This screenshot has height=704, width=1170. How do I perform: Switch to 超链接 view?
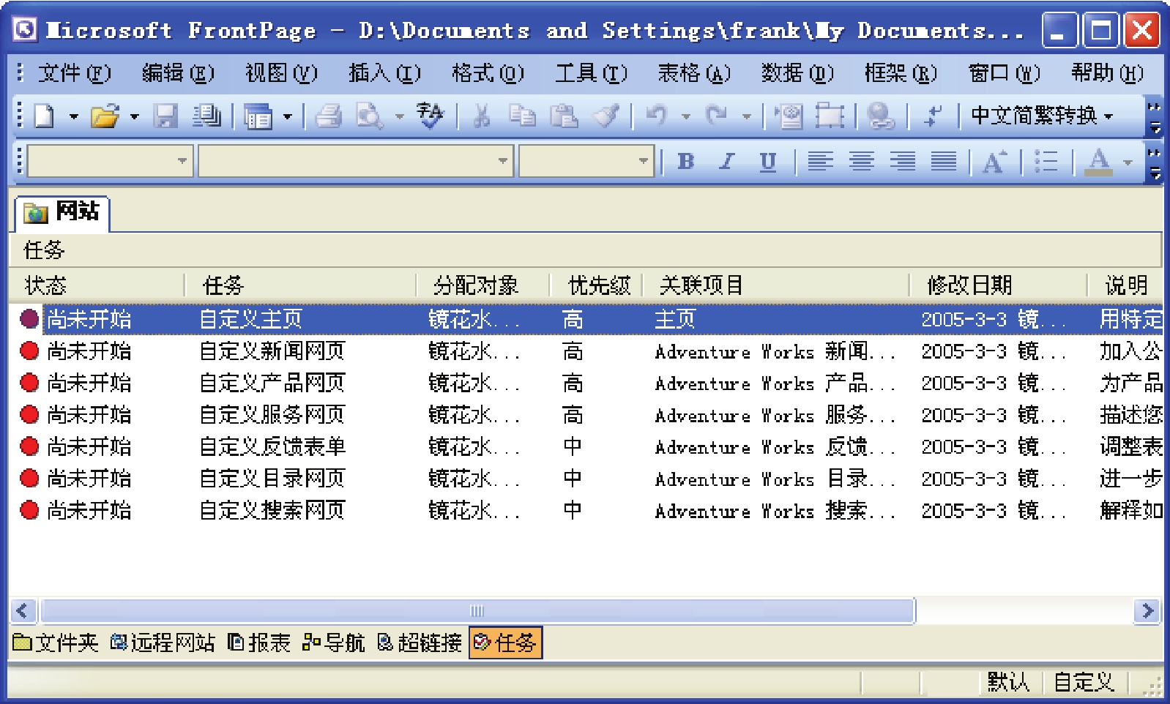[420, 643]
